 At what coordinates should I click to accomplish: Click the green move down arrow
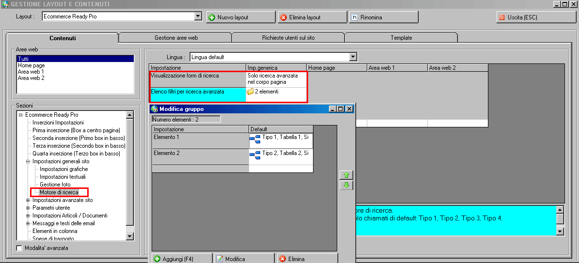point(346,186)
